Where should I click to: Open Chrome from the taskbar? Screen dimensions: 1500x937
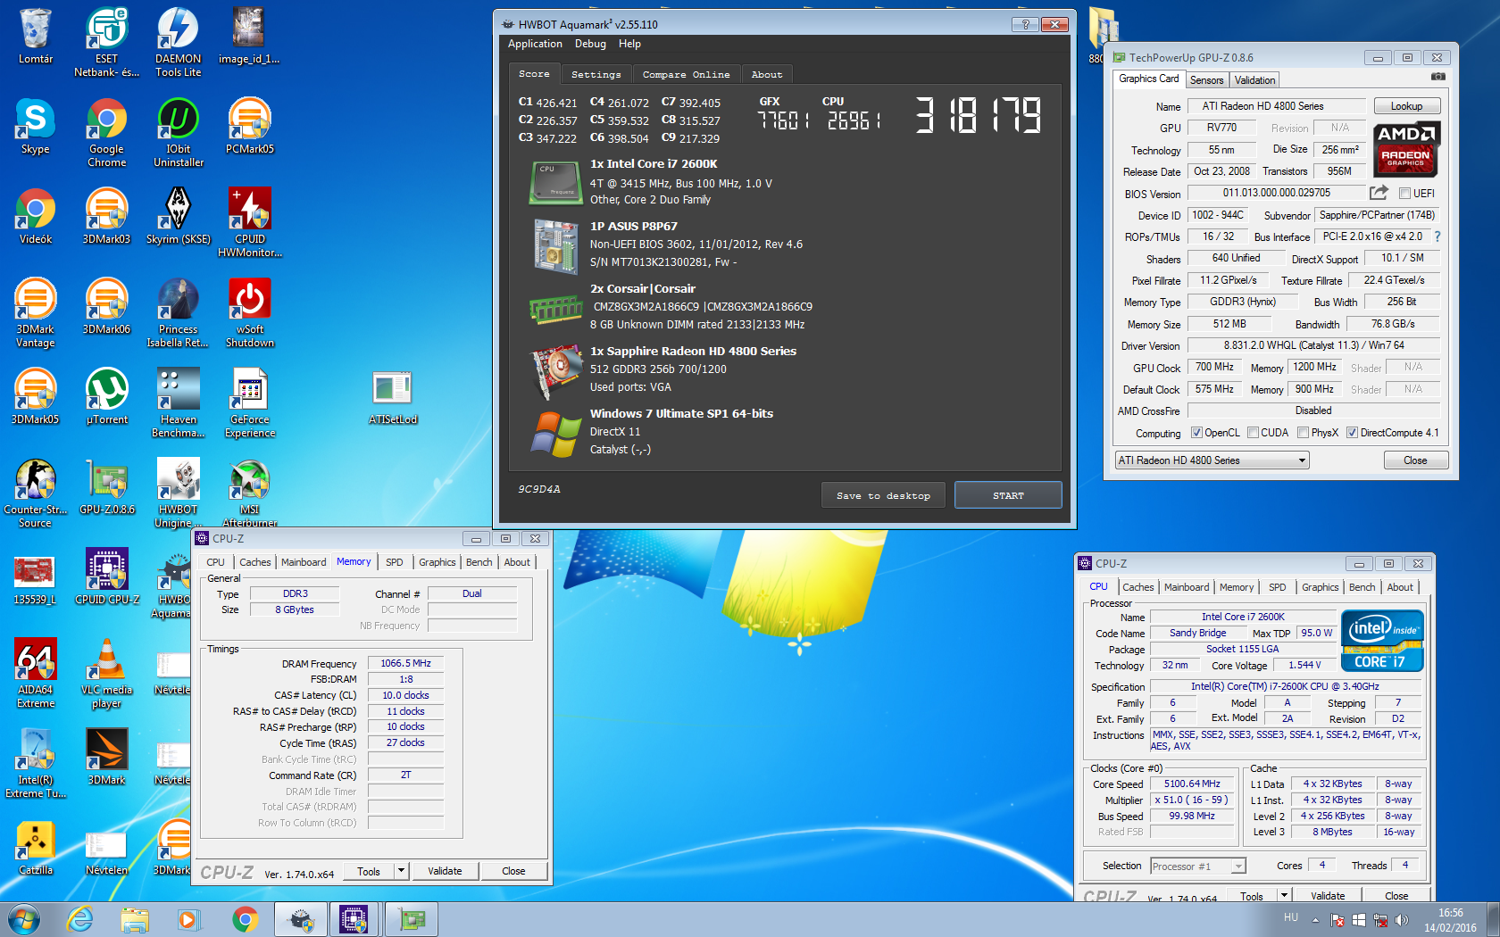tap(245, 919)
